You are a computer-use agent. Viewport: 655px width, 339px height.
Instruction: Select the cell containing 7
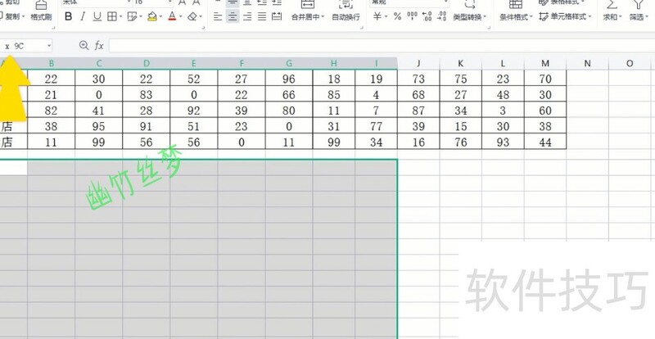coord(377,111)
